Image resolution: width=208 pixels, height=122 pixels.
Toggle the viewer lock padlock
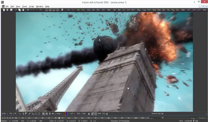pyautogui.click(x=89, y=114)
